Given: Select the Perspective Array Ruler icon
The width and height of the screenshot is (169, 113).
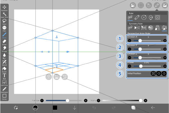Looking at the screenshot, I should click(x=164, y=28).
